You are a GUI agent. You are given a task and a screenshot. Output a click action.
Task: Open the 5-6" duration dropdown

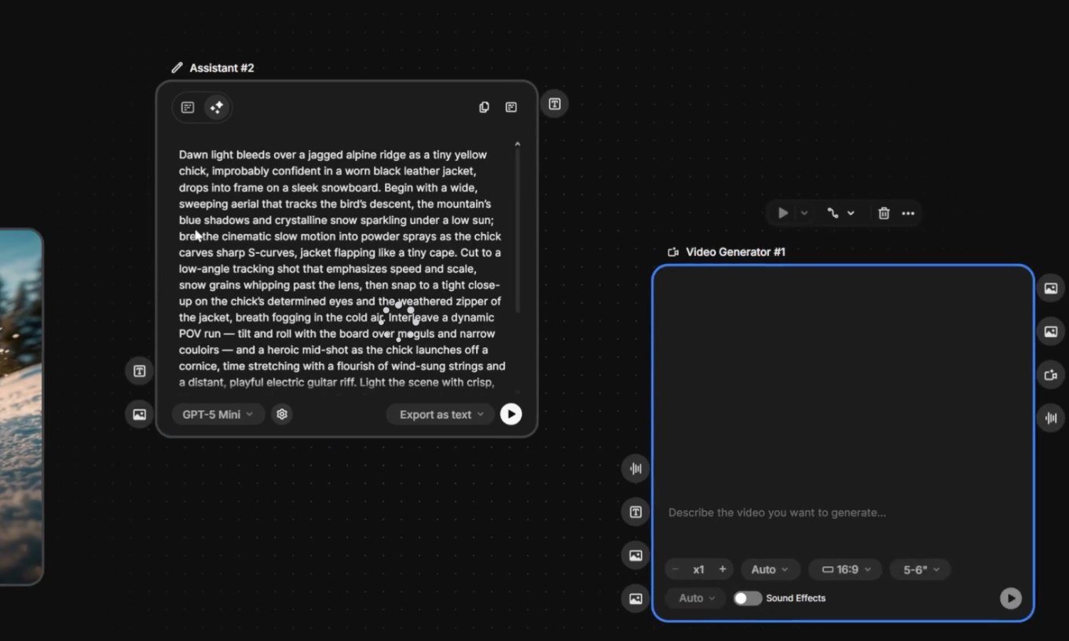[x=920, y=570]
